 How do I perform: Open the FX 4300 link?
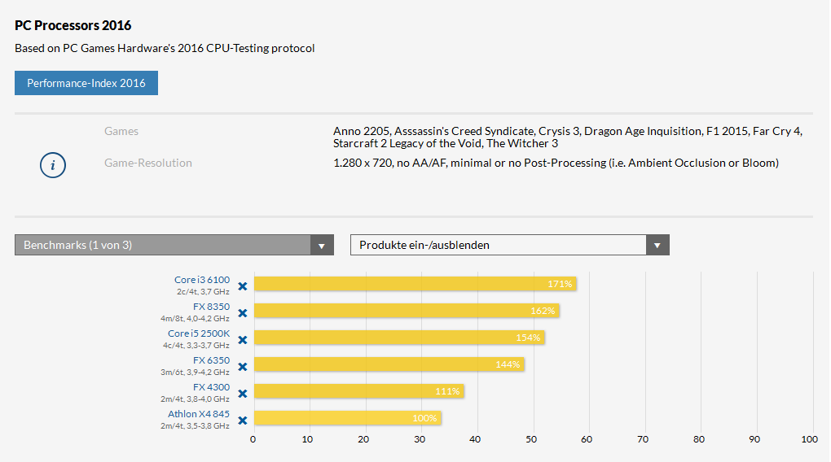pos(212,387)
